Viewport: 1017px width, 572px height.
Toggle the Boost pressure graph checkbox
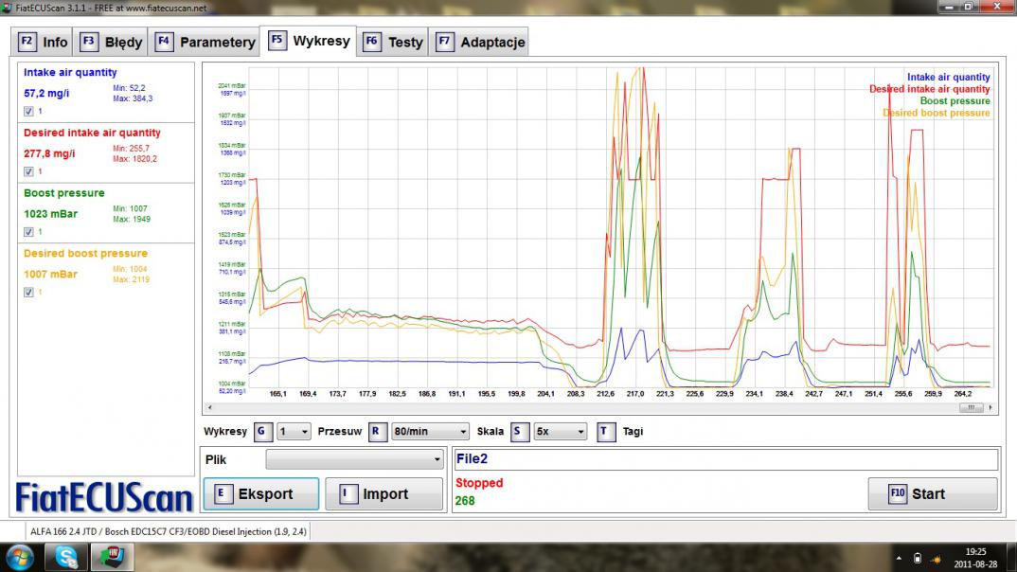click(x=28, y=232)
